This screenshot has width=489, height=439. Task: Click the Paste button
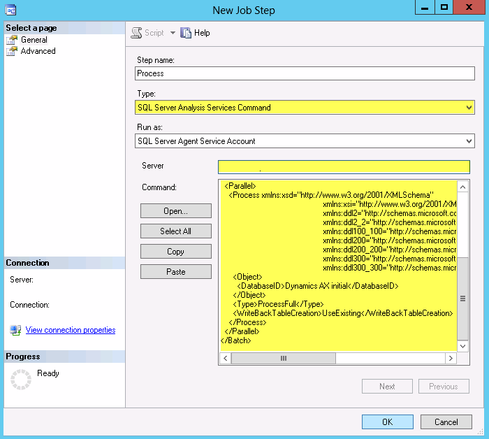[176, 272]
